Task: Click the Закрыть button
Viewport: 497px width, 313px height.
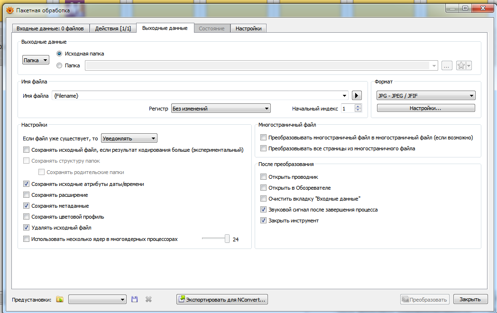Action: click(470, 299)
